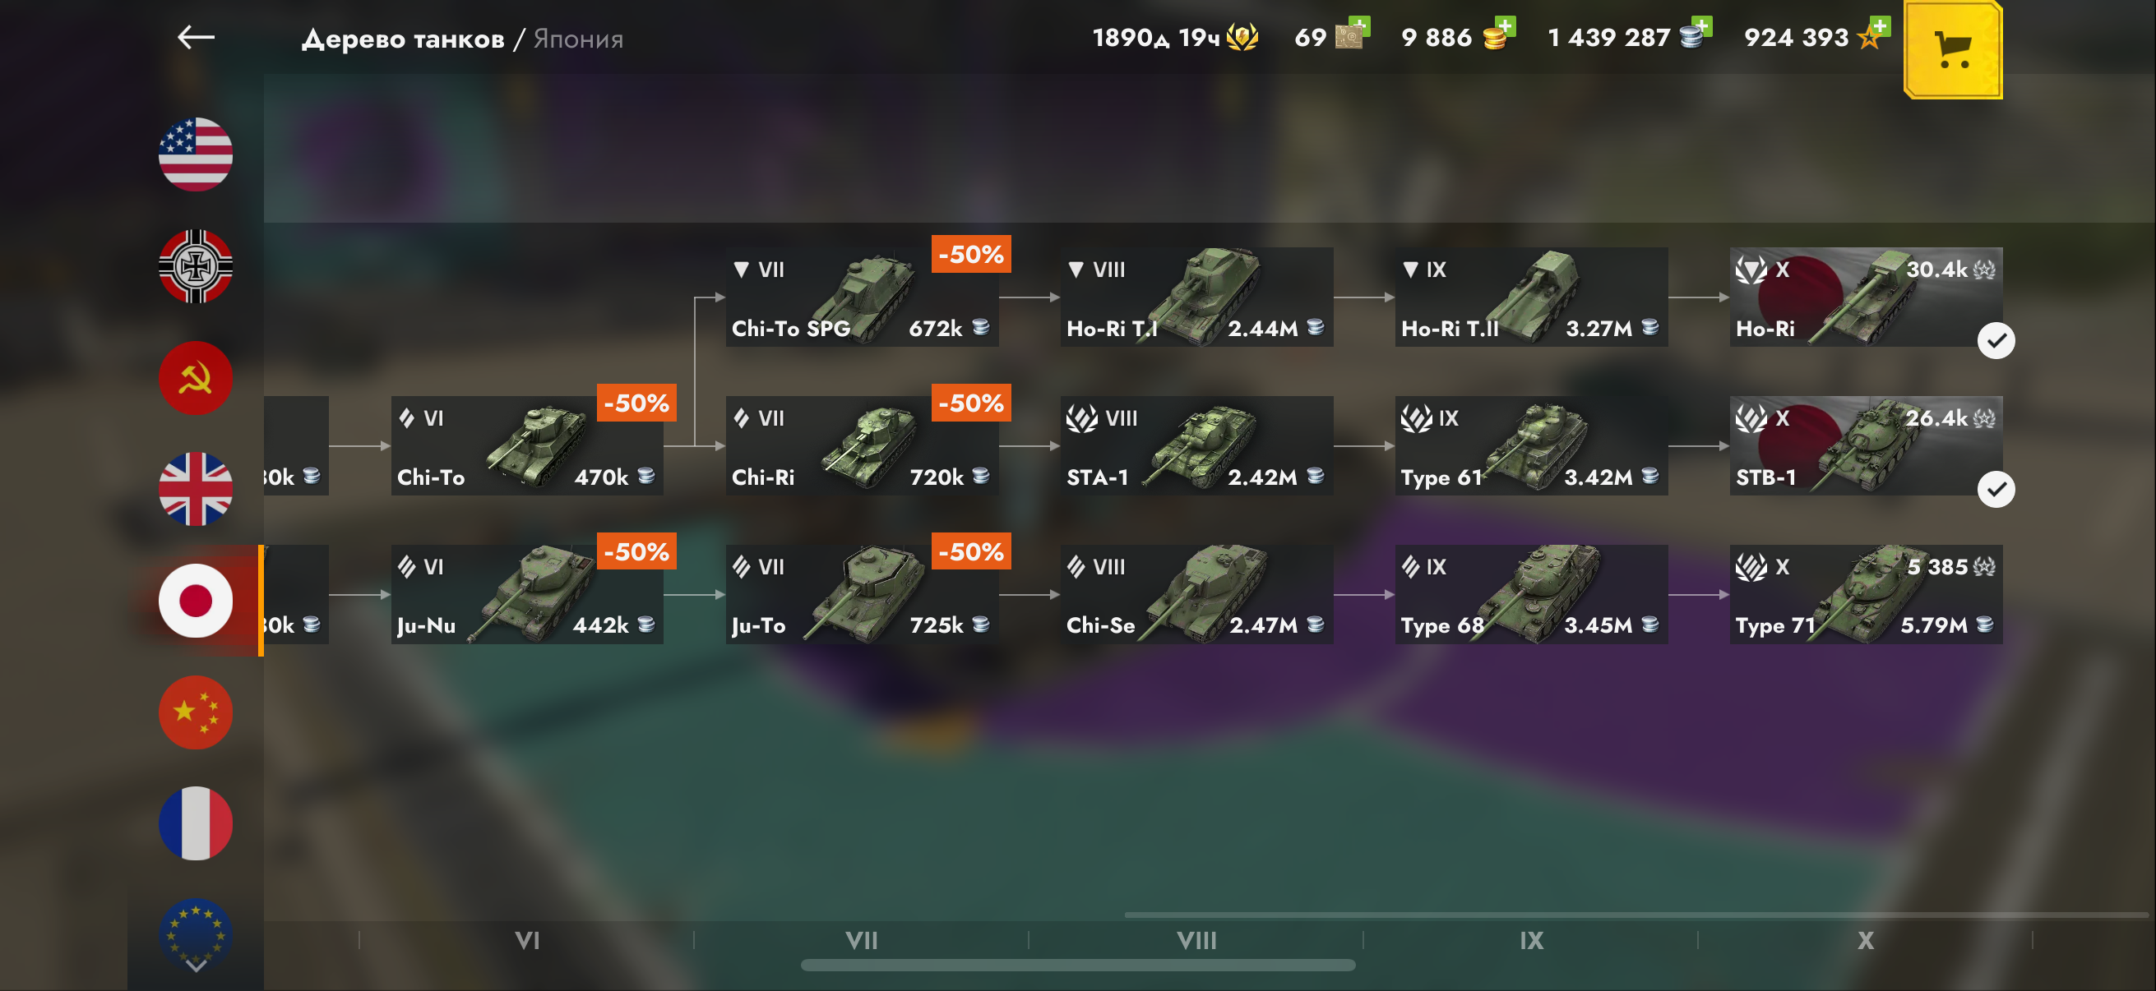Toggle the Ho-Ri tier X checkmark
The image size is (2156, 991).
point(1996,340)
